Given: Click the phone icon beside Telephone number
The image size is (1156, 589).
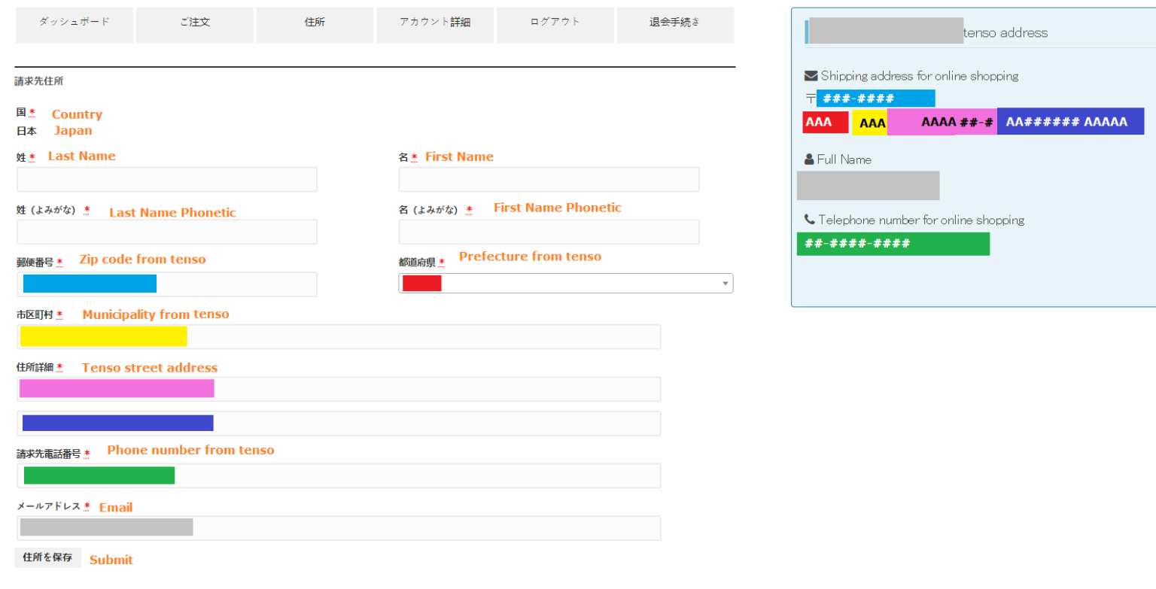Looking at the screenshot, I should pyautogui.click(x=810, y=220).
